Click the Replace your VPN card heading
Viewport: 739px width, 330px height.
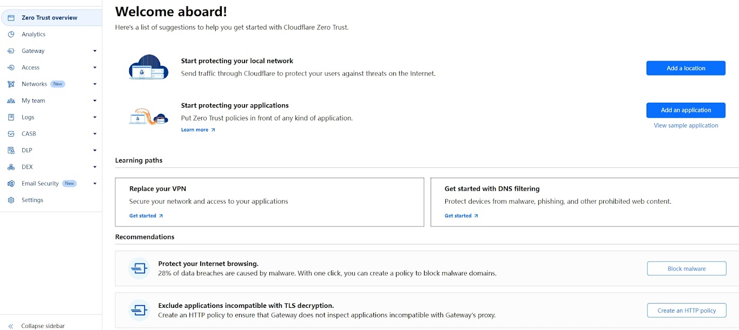pos(158,189)
